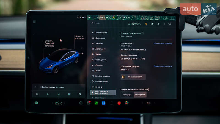Tap Открыть Передний багажник
The image size is (220, 124).
click(50, 43)
